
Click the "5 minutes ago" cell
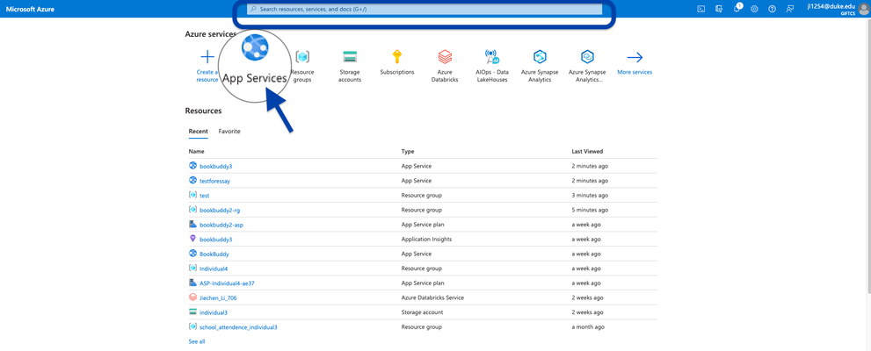[x=590, y=210]
